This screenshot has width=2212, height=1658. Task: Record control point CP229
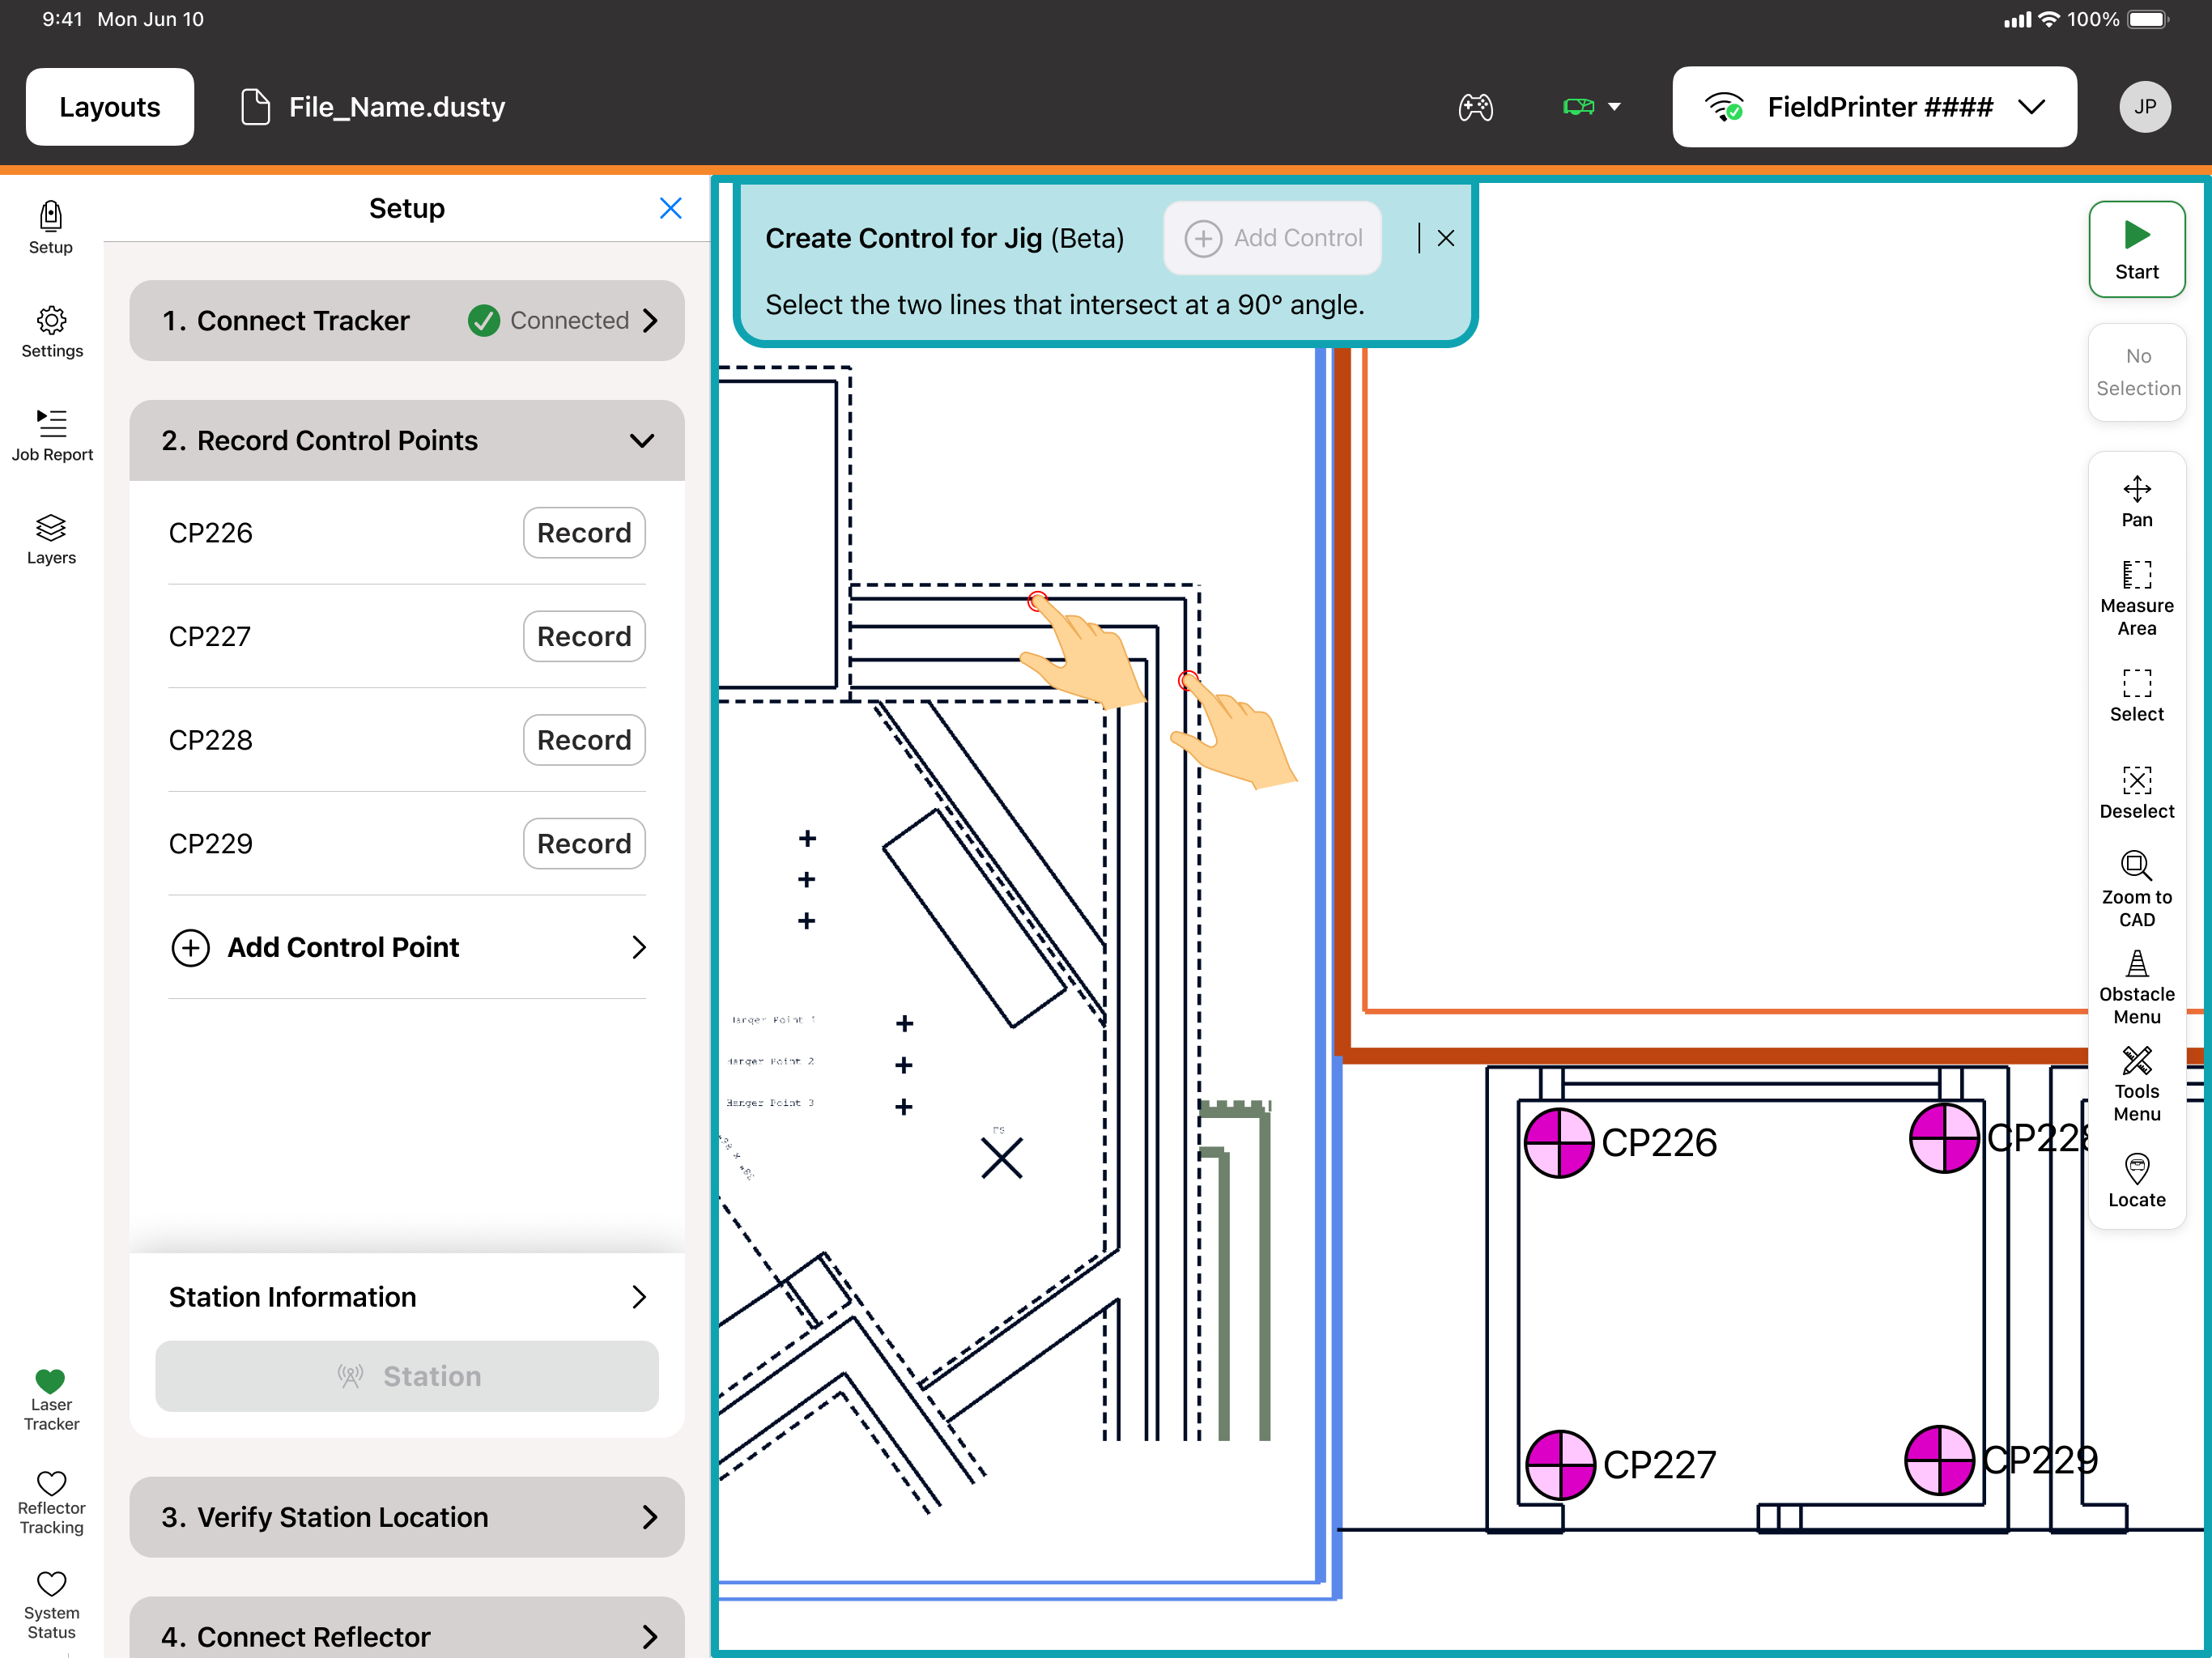point(583,843)
